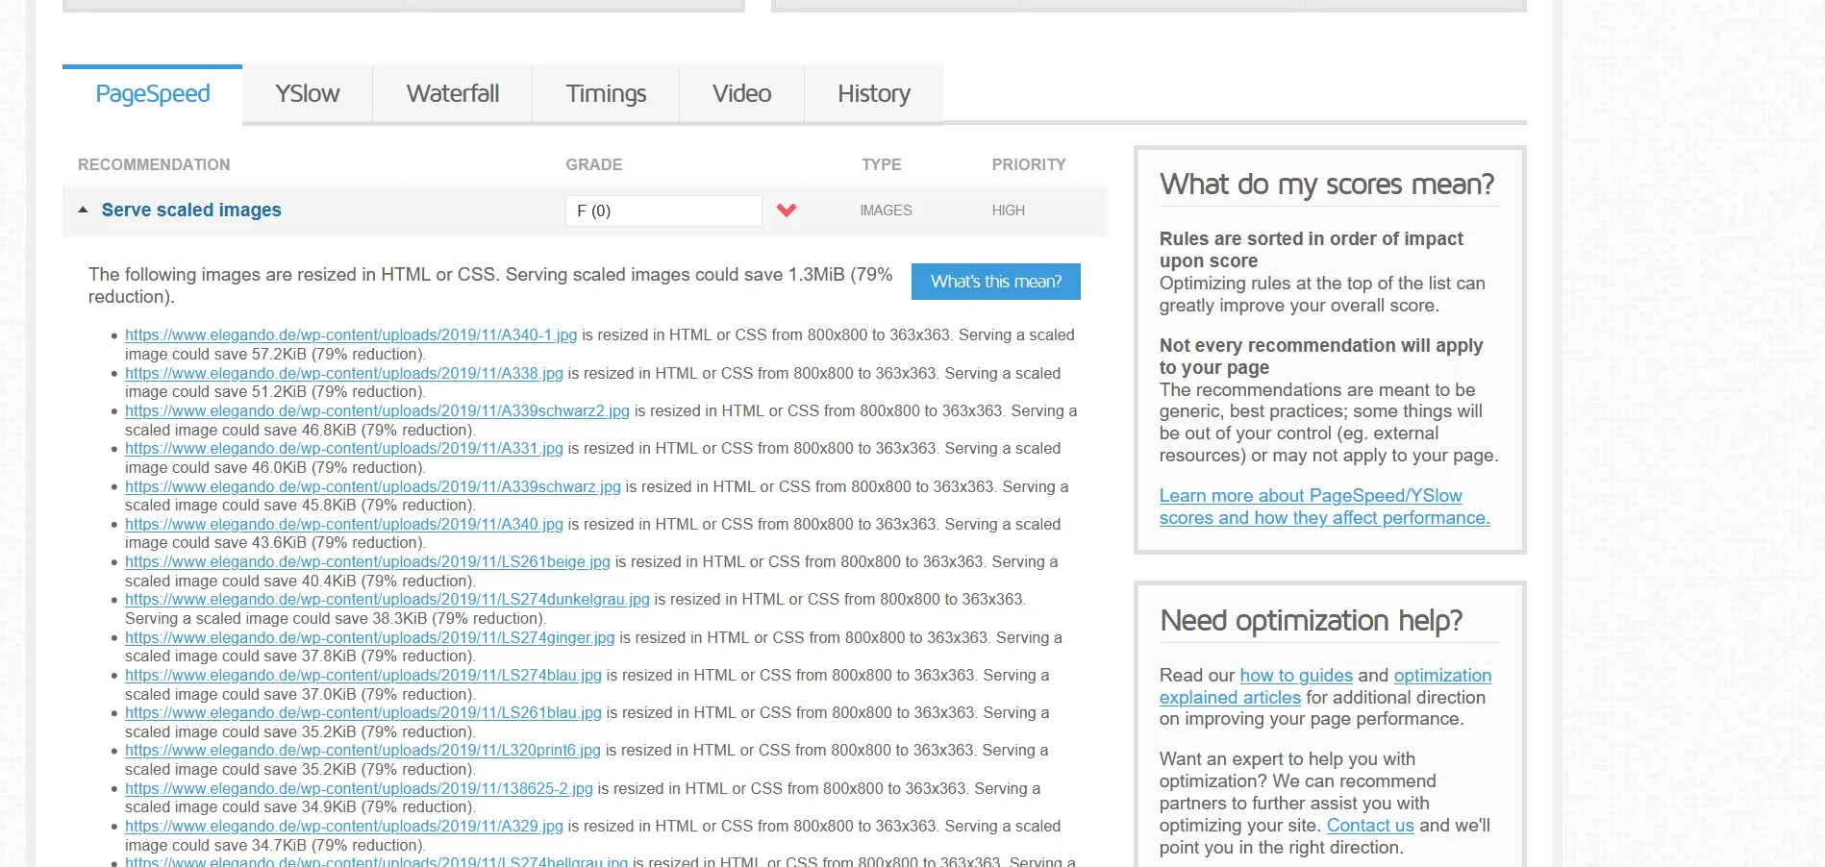Click the Serve scaled images title
Viewport: 1825px width, 867px height.
click(x=191, y=210)
